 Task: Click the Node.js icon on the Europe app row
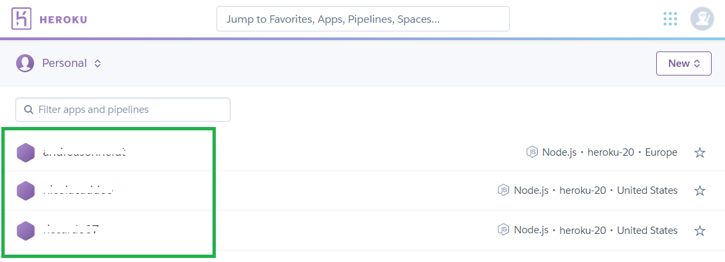point(533,152)
